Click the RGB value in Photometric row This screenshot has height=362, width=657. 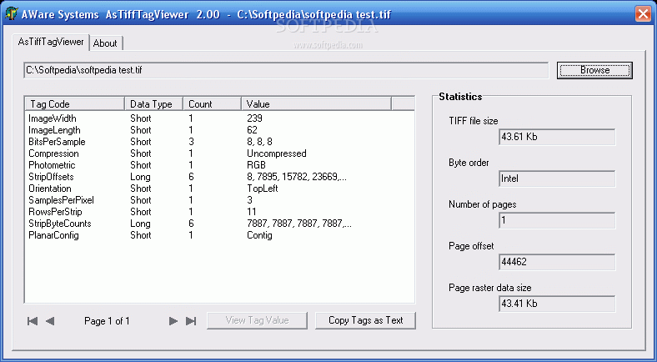(x=257, y=165)
